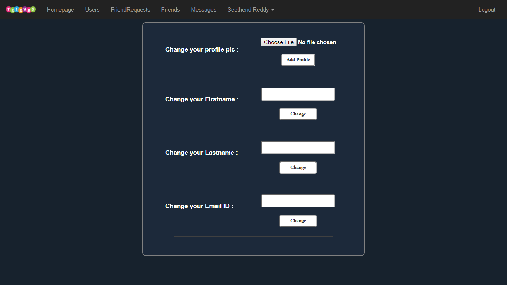Image resolution: width=507 pixels, height=285 pixels.
Task: Focus the Email ID text field
Action: click(x=298, y=201)
